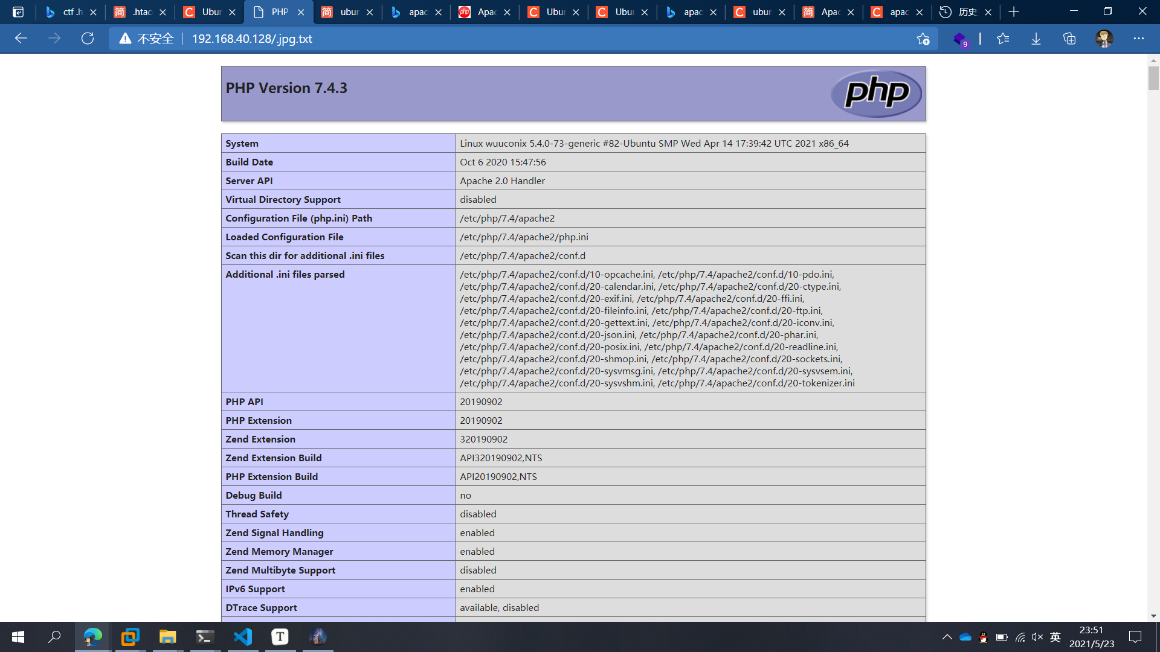Image resolution: width=1160 pixels, height=652 pixels.
Task: Add this page to favorites star
Action: point(923,39)
